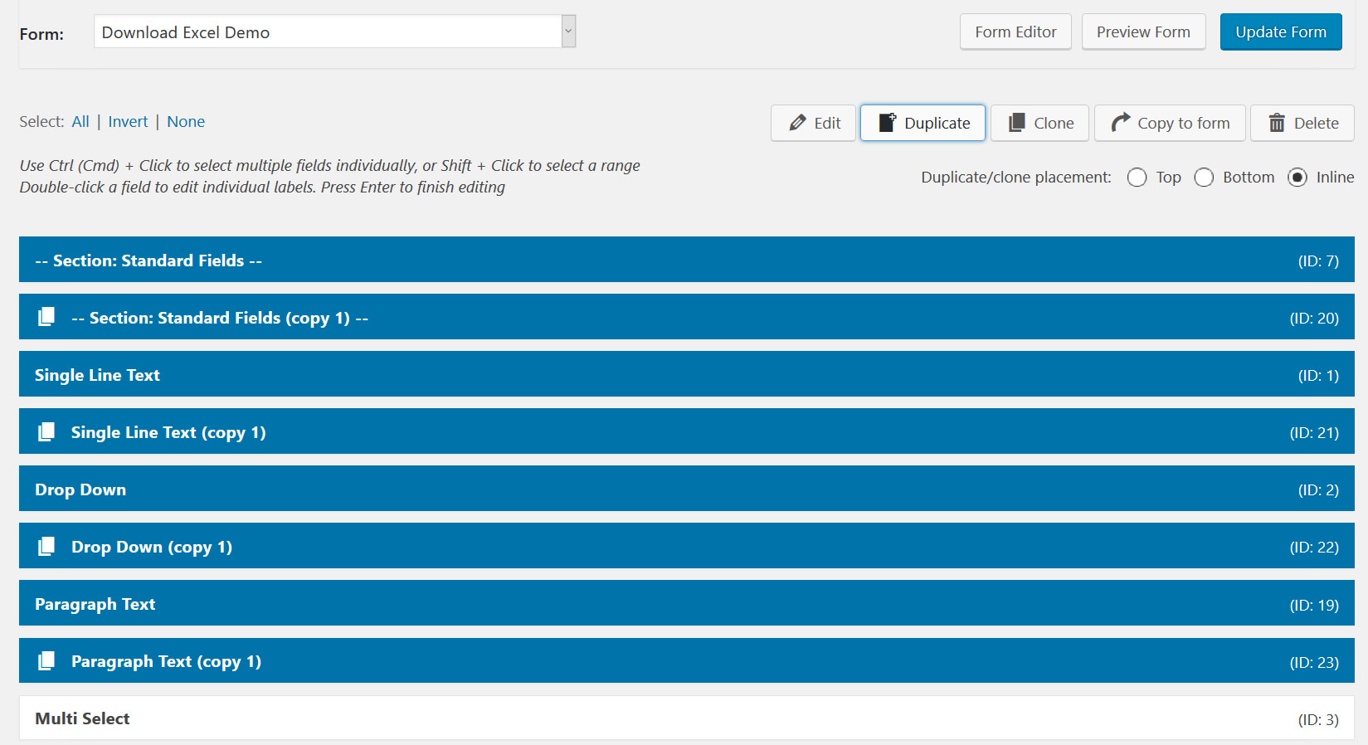Save changes with Update Form
This screenshot has width=1368, height=745.
(x=1280, y=32)
